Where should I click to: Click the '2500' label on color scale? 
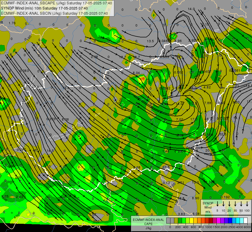(232, 227)
